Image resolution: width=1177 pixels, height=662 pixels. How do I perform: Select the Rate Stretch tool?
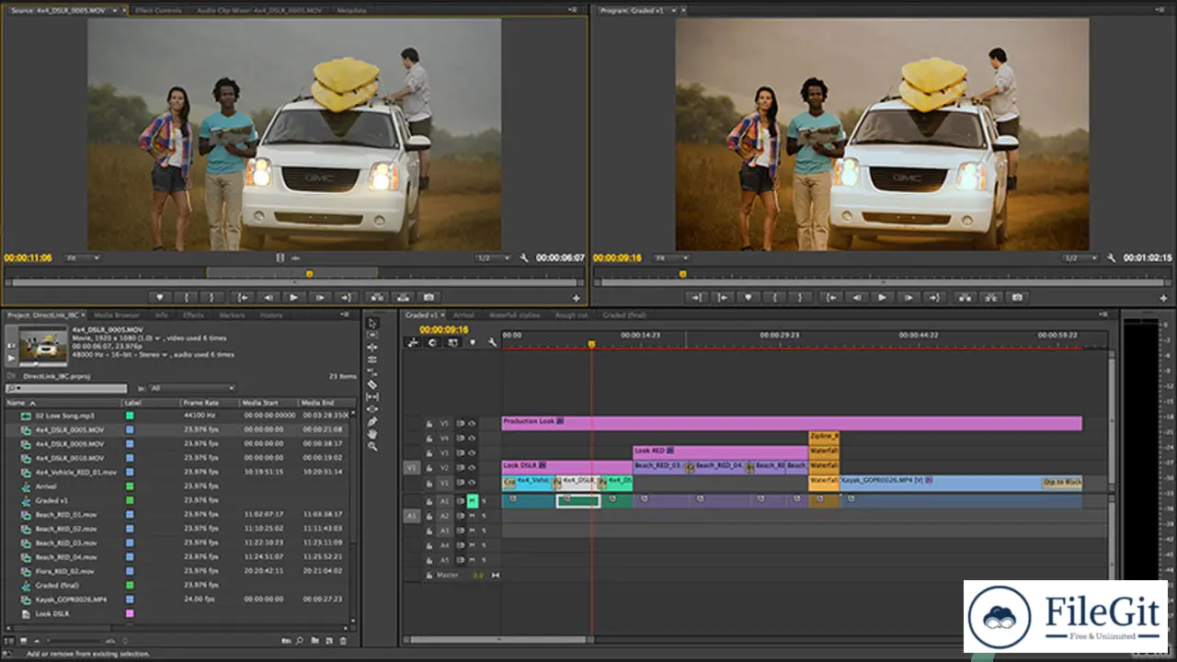(x=372, y=372)
